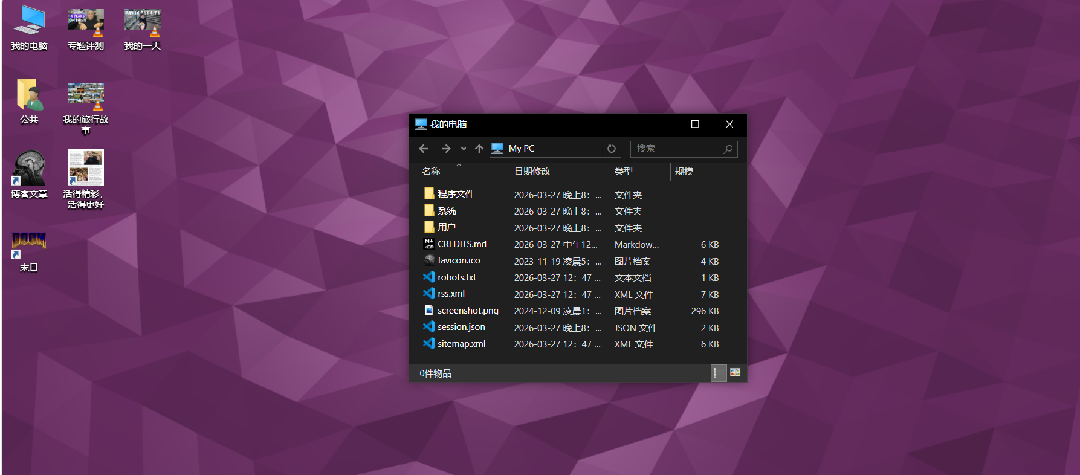Click the Markdow... type cell
This screenshot has width=1080, height=475.
pos(636,245)
